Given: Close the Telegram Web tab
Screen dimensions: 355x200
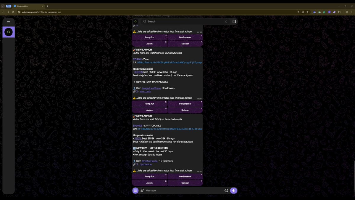Looking at the screenshot, I should coord(43,6).
